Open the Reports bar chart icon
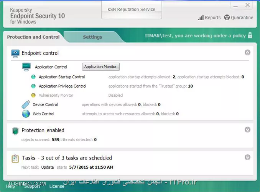This screenshot has height=192, width=260. [201, 18]
